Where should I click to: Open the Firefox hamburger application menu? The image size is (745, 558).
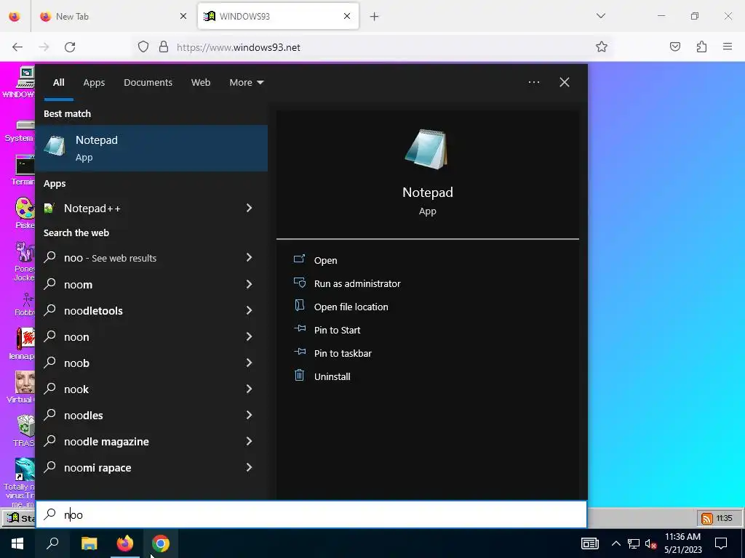728,46
